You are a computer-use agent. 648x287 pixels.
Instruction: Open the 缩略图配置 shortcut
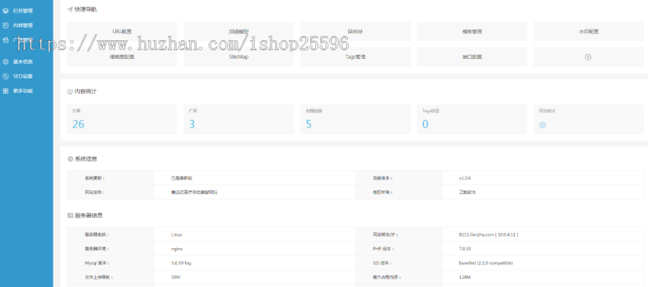tap(122, 57)
